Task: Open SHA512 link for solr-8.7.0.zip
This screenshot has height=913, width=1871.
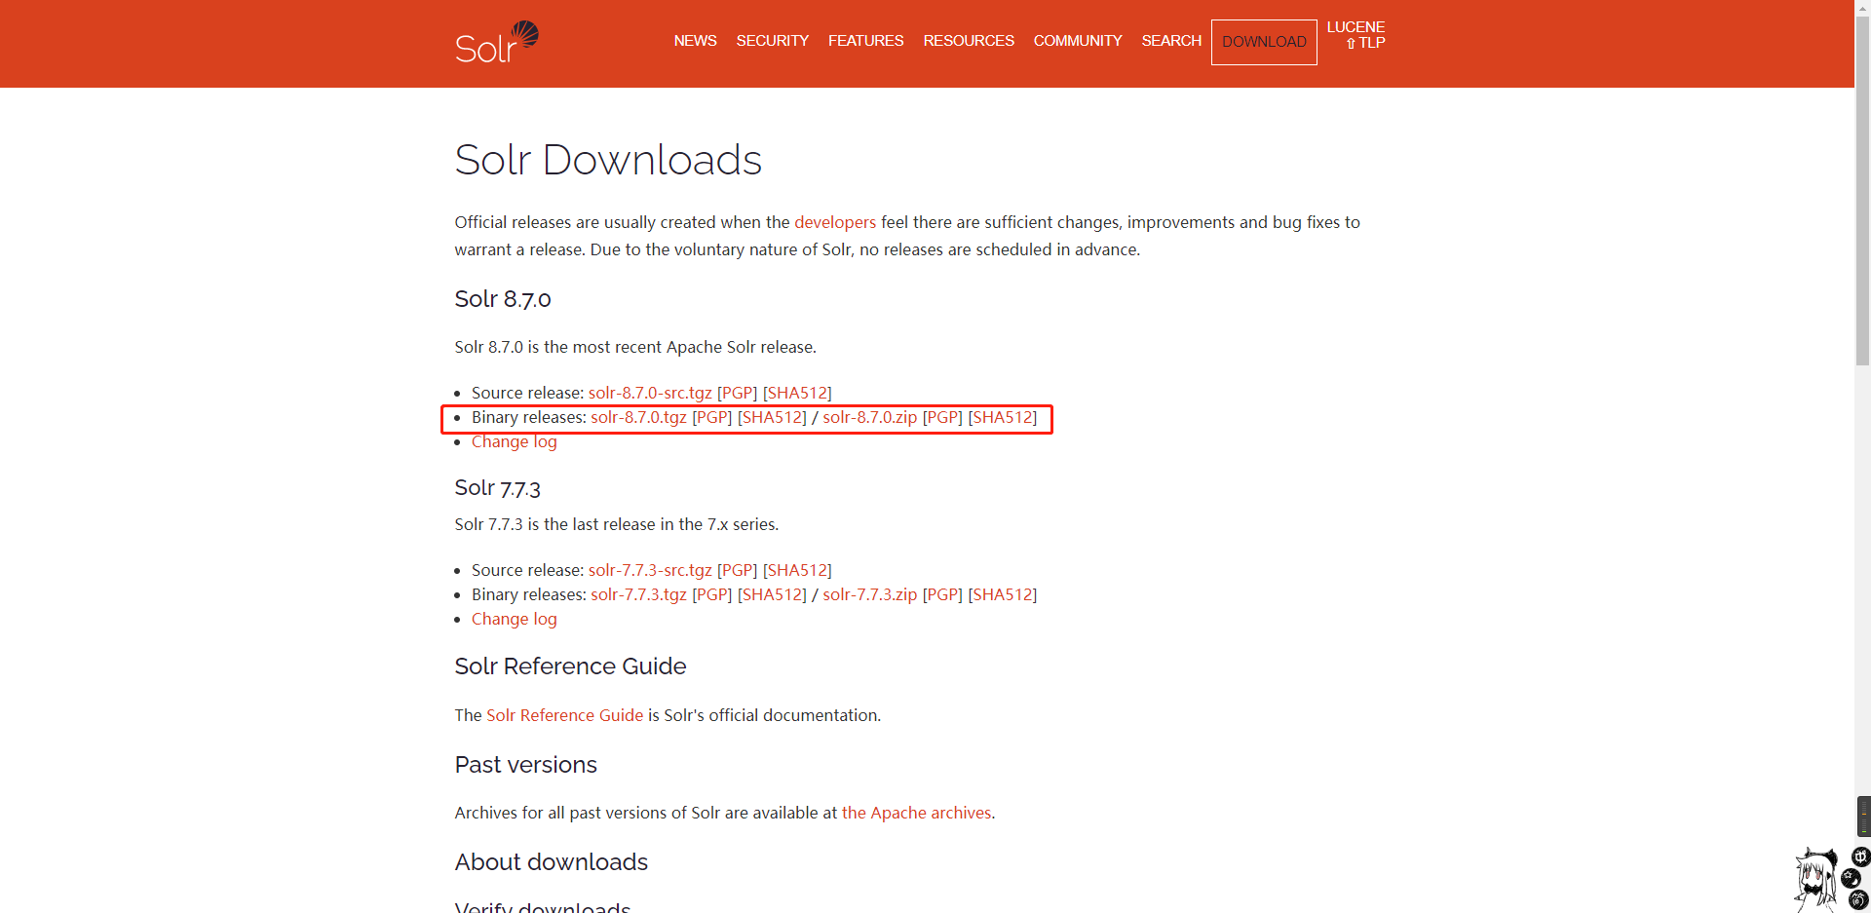Action: [1003, 417]
